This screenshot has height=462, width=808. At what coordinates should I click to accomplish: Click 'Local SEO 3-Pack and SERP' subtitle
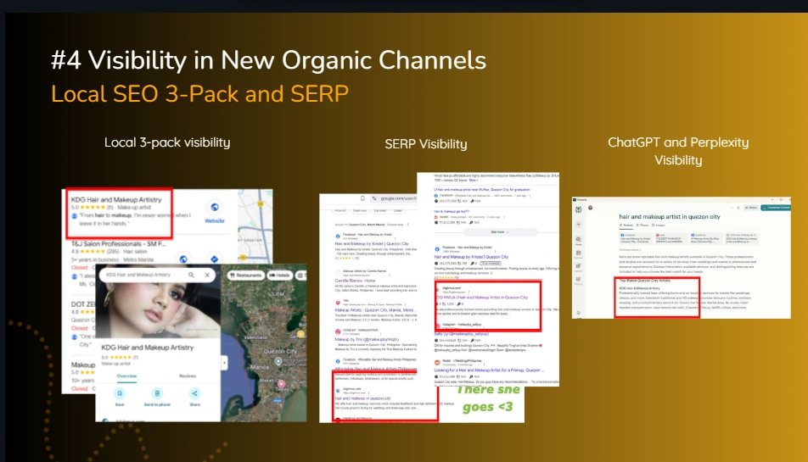(199, 93)
